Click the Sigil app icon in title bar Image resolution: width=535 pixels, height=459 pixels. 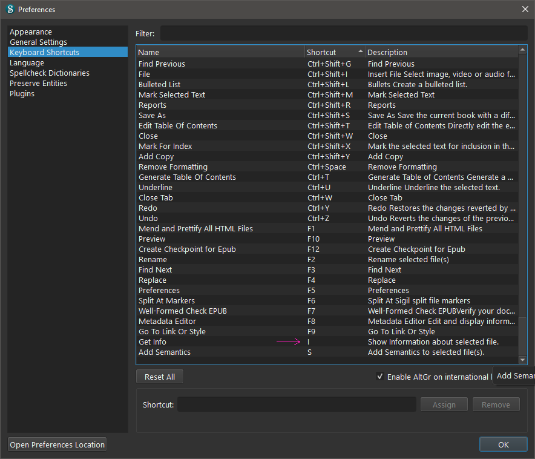(x=10, y=9)
